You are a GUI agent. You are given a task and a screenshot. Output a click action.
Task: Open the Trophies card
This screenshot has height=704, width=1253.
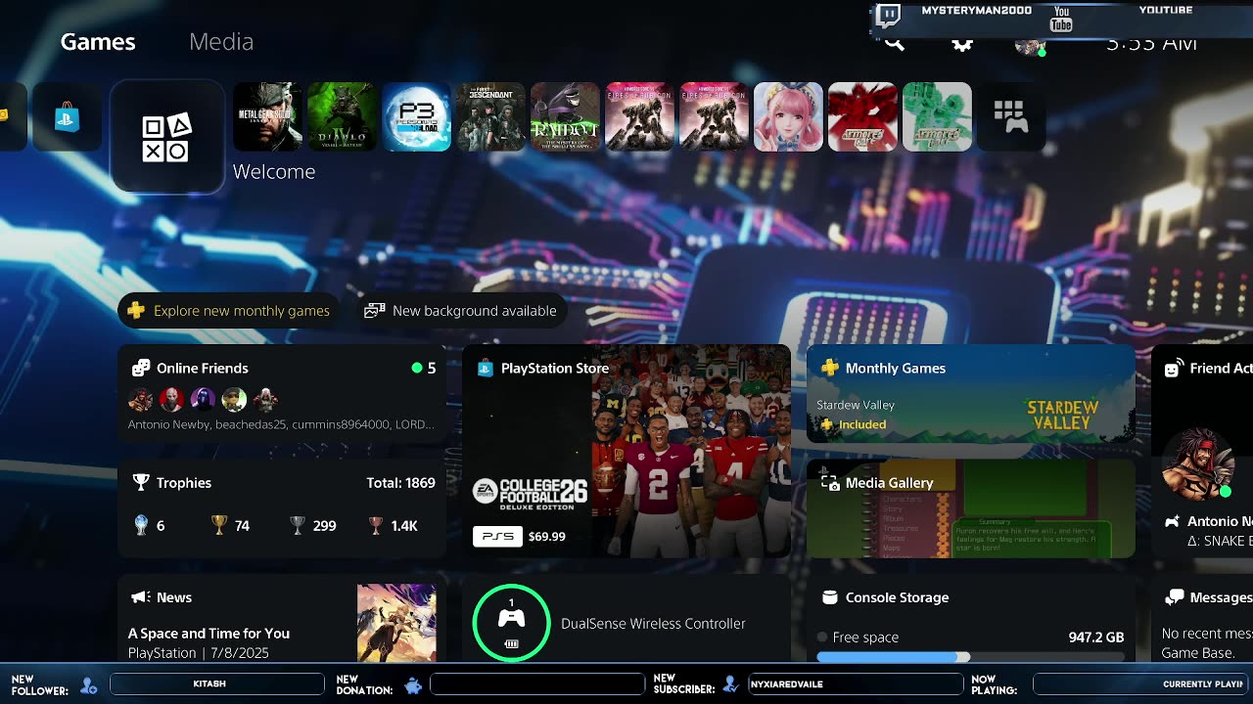coord(282,508)
